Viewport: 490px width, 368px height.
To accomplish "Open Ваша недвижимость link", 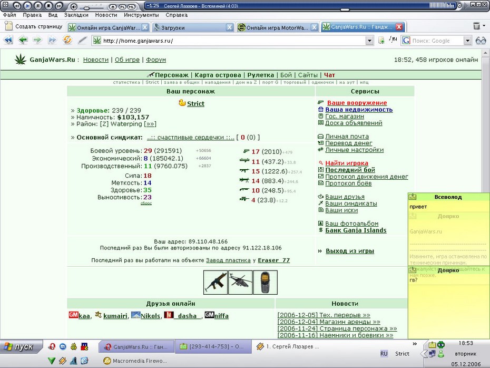I will 359,110.
